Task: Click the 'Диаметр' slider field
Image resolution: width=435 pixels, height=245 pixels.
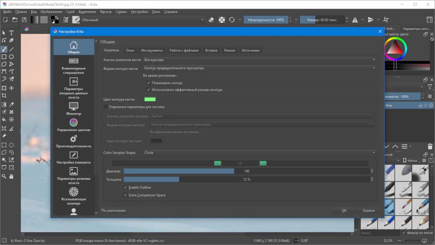Action: pyautogui.click(x=246, y=171)
